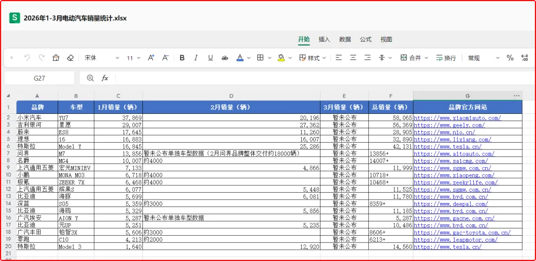Viewport: 536px width, 261px height.
Task: Switch to the 数据 tab
Action: pyautogui.click(x=345, y=39)
